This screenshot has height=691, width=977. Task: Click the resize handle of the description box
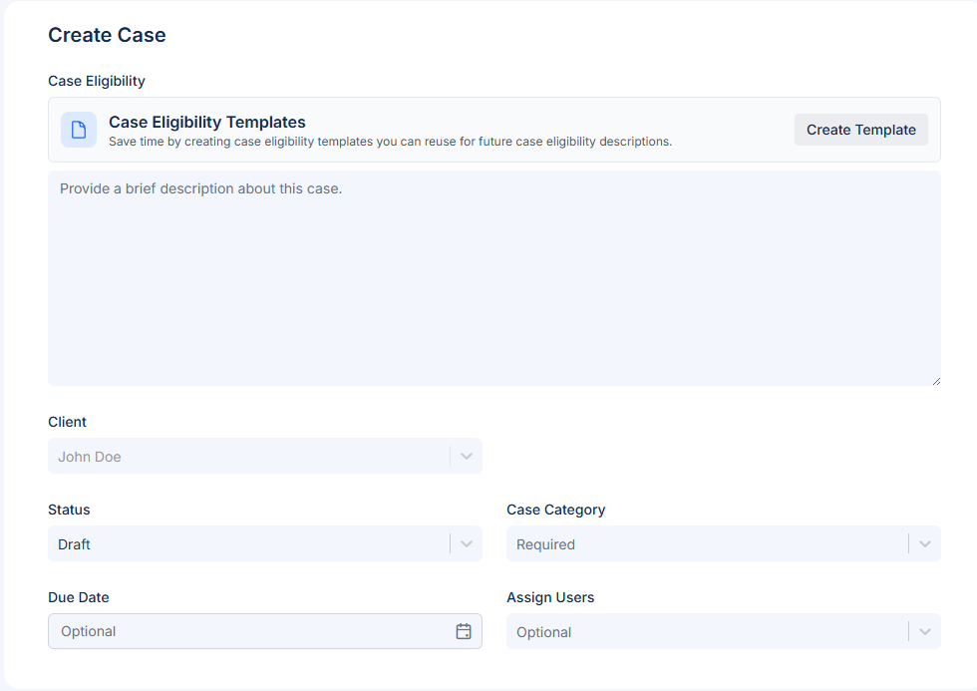click(935, 380)
